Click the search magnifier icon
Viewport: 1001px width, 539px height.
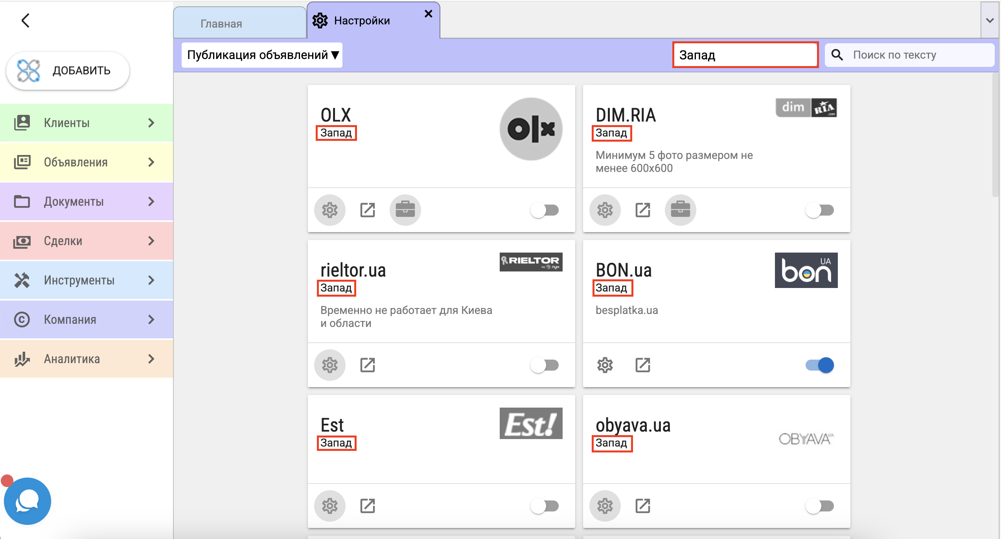click(837, 55)
